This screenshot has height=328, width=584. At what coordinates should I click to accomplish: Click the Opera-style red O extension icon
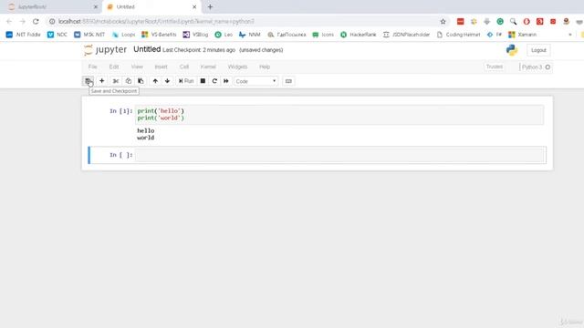click(x=527, y=22)
